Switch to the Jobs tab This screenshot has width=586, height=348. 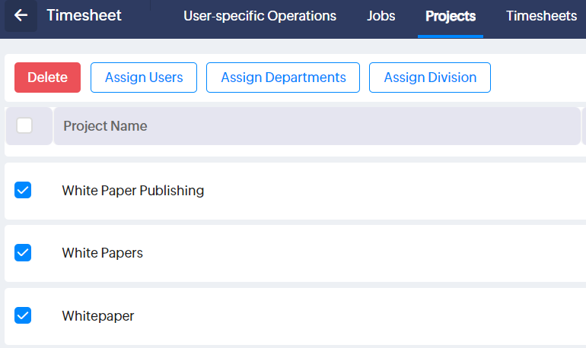pos(381,16)
